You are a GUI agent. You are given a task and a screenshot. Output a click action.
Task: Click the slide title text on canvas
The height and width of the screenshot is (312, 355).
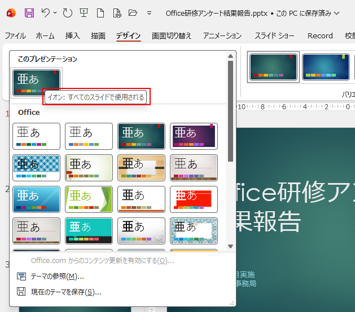(x=295, y=207)
